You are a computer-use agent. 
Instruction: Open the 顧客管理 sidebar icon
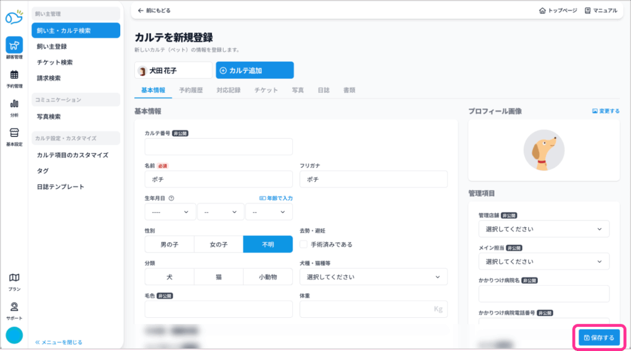click(x=14, y=46)
